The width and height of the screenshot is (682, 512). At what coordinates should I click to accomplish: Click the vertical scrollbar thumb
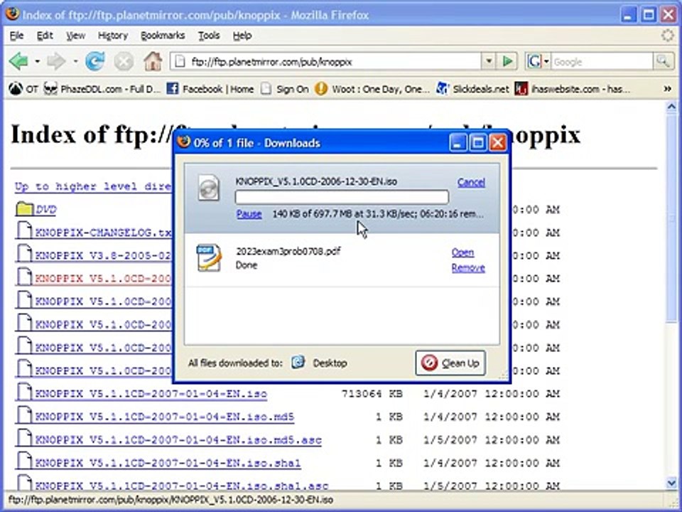(x=671, y=218)
